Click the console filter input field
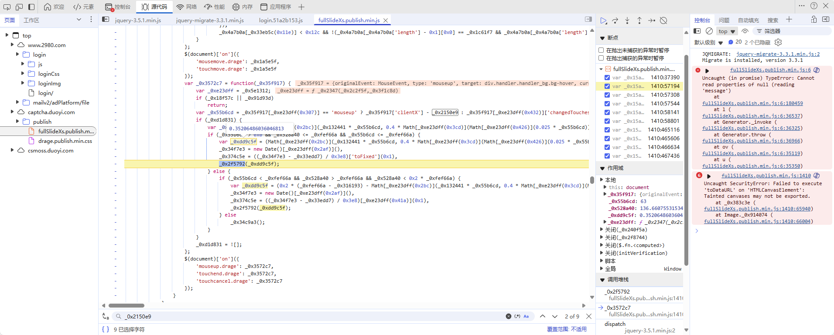The width and height of the screenshot is (834, 335). 792,31
